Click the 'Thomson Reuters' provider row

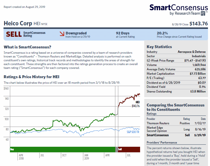click(176, 123)
